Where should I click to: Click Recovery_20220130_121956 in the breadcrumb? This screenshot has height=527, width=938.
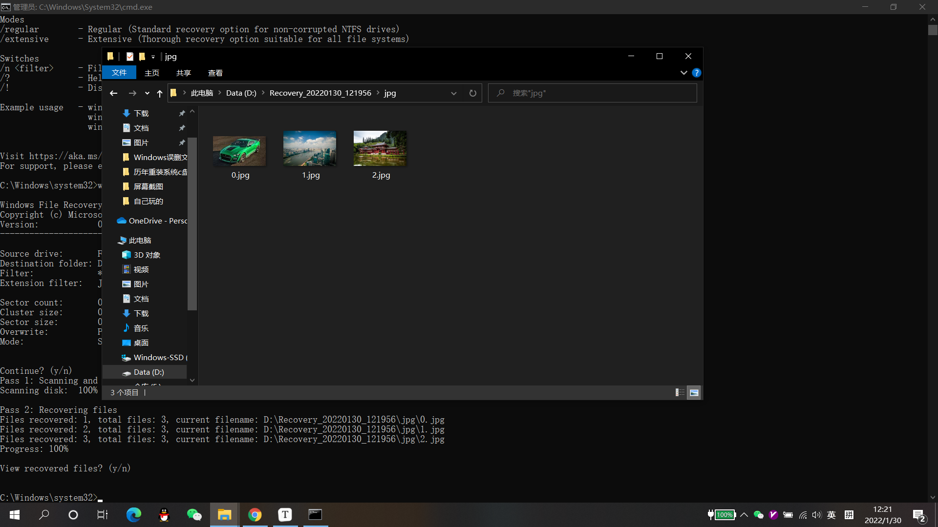pos(320,93)
